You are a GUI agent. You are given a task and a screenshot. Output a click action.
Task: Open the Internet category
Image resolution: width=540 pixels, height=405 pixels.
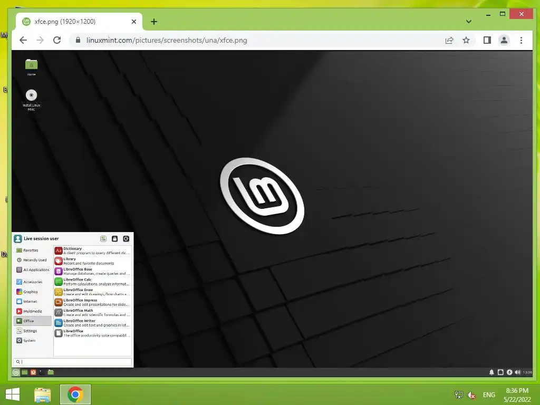[33, 301]
